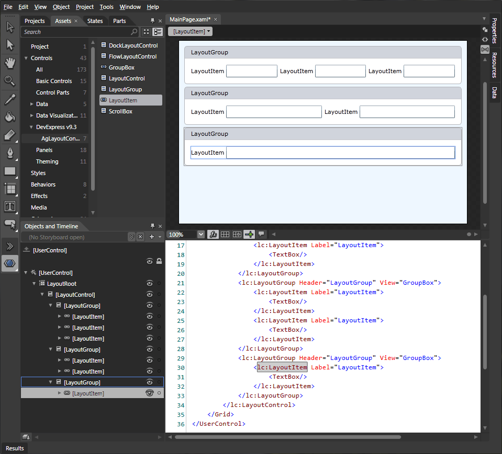Viewport: 502px width, 454px height.
Task: Switch to the States tab
Action: [95, 21]
